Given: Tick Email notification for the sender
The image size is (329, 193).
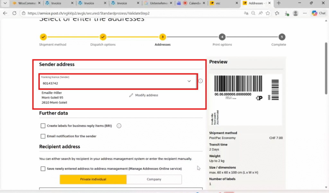Looking at the screenshot, I should point(43,136).
